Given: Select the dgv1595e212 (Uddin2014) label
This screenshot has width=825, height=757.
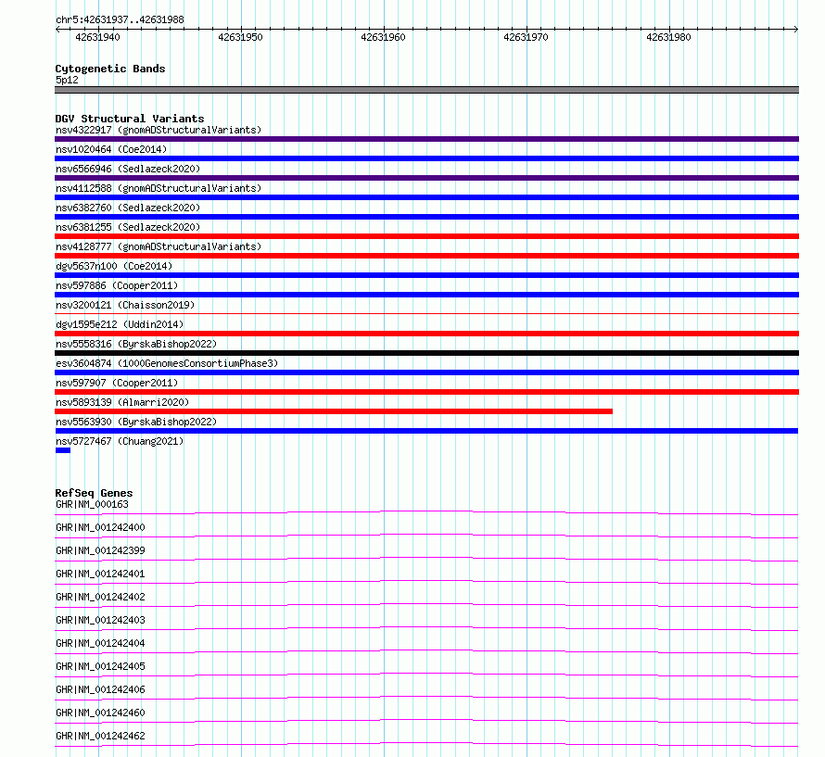Looking at the screenshot, I should (x=120, y=324).
